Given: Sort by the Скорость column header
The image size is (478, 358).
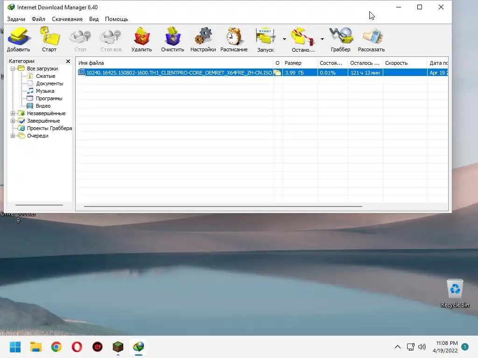Looking at the screenshot, I should (405, 63).
